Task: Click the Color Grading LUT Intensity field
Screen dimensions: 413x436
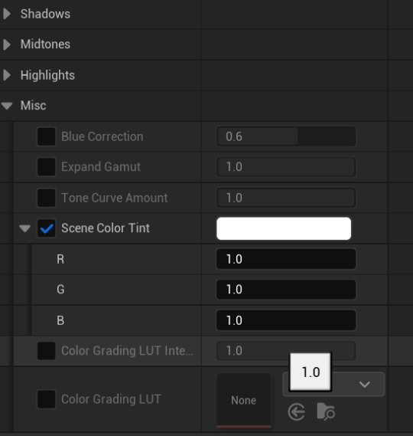Action: [x=286, y=351]
